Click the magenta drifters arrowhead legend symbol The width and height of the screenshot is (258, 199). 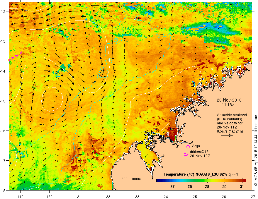[x=186, y=155]
